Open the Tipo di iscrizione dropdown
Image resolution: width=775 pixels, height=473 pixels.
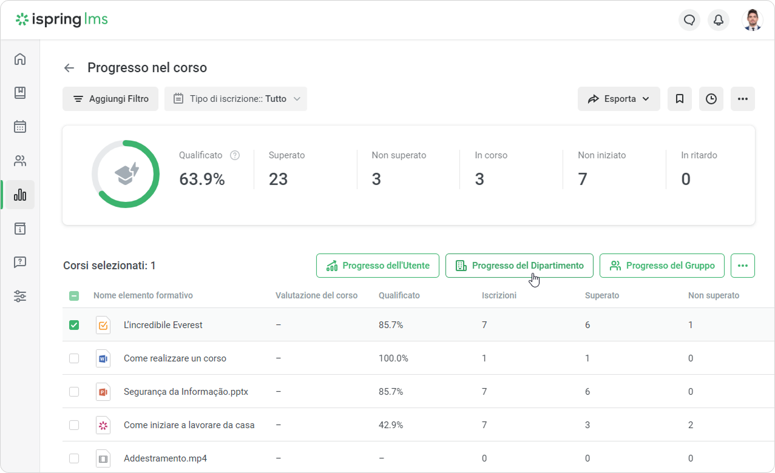click(235, 99)
